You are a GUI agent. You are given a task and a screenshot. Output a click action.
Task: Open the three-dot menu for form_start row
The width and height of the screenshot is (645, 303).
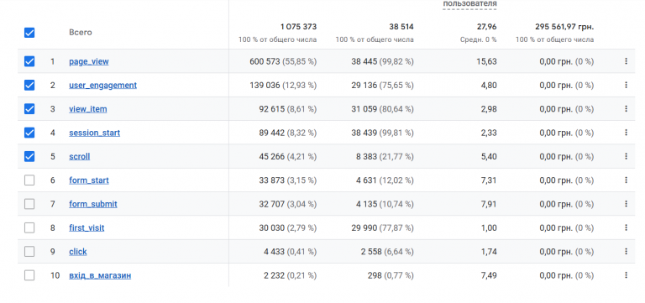pos(626,180)
